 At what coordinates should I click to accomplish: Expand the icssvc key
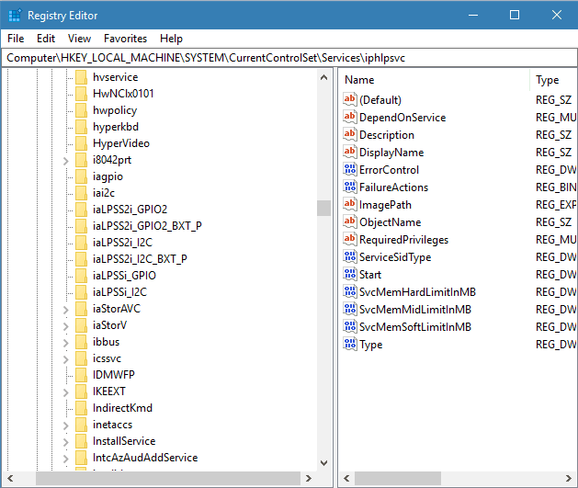point(65,359)
